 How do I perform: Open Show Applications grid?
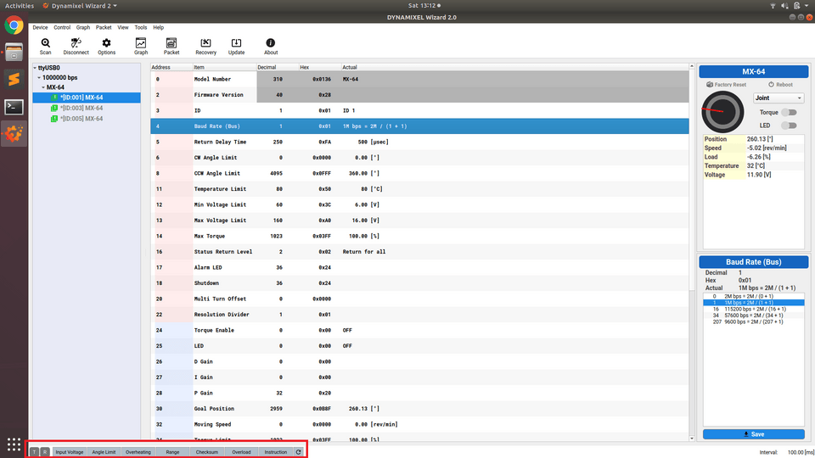click(x=14, y=444)
